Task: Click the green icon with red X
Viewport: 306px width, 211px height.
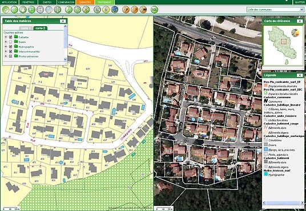Action: coord(86,10)
